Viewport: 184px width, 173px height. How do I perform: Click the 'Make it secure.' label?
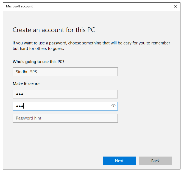(27, 84)
